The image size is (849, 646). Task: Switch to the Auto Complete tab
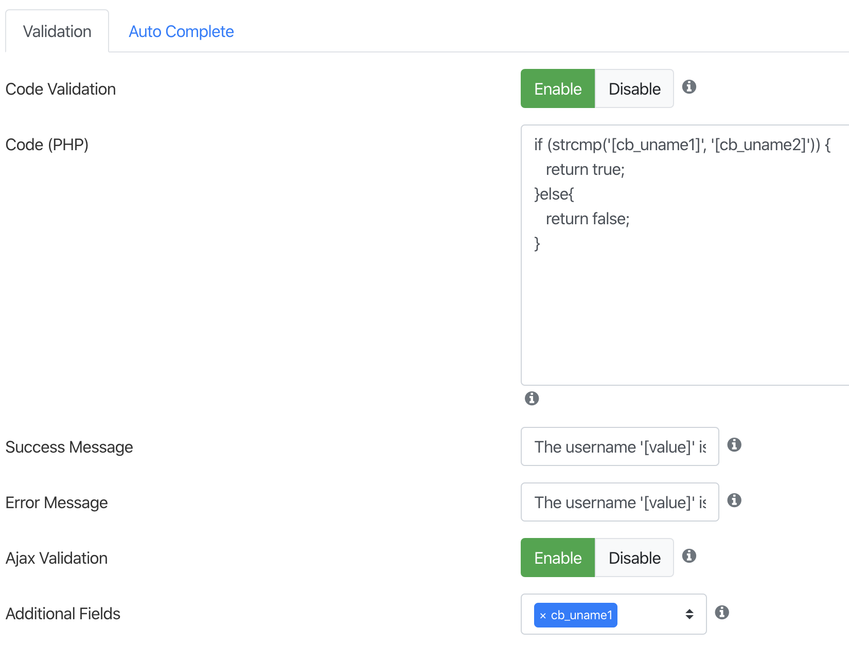pos(181,31)
